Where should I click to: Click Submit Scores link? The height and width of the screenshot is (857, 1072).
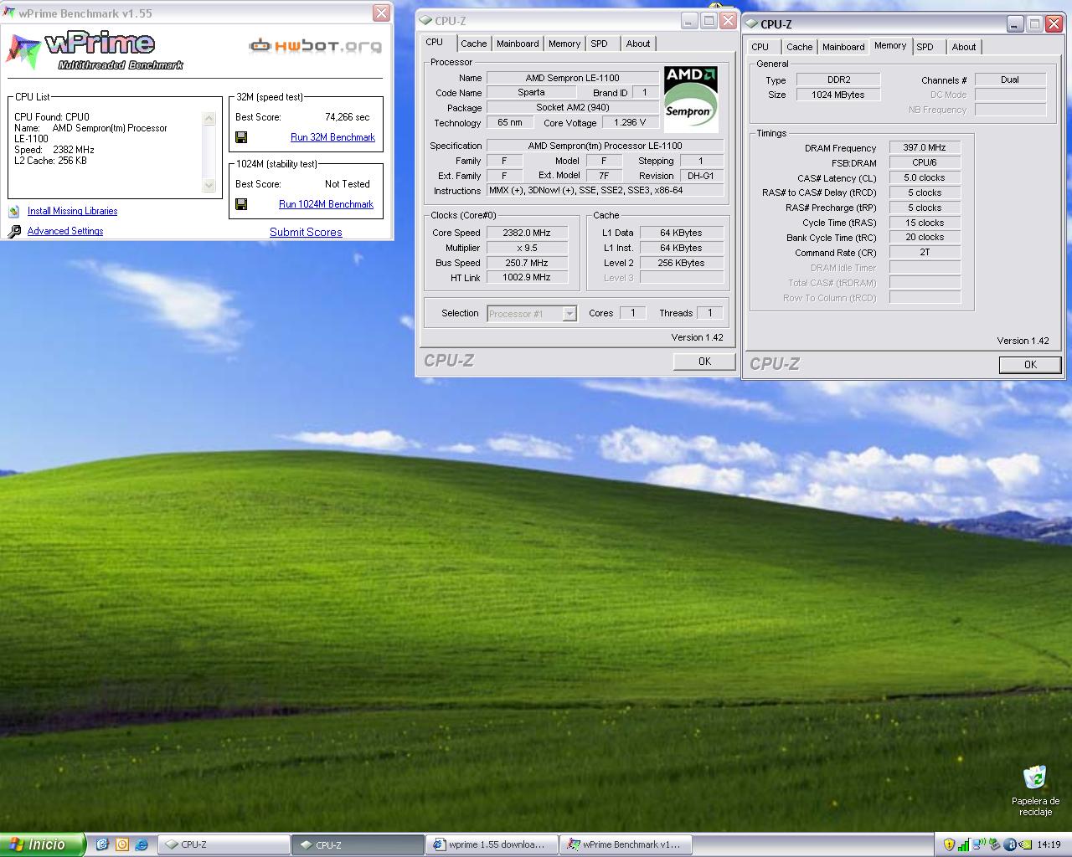click(306, 233)
